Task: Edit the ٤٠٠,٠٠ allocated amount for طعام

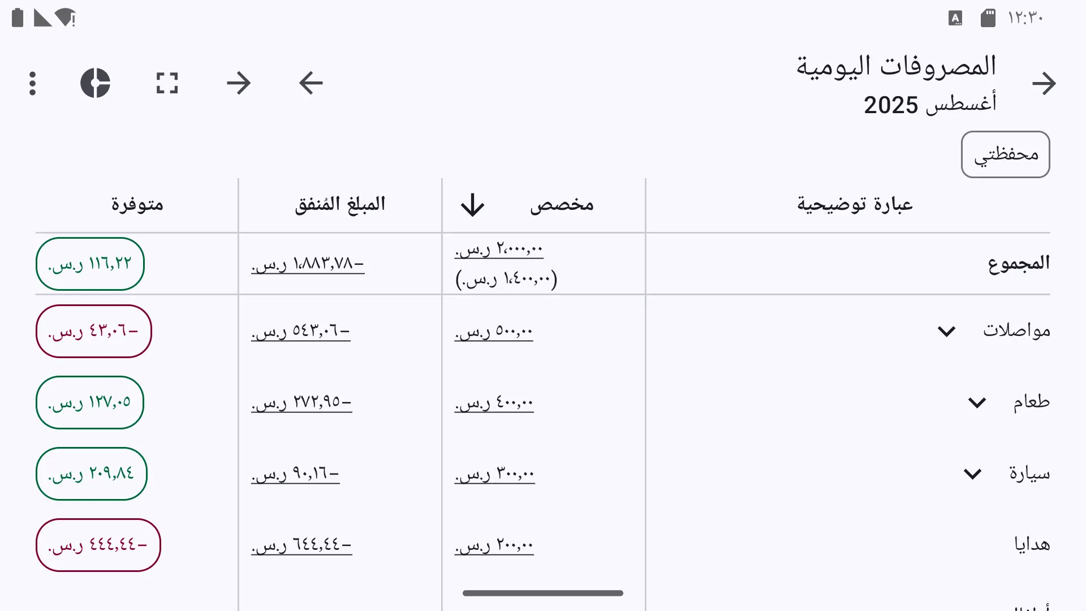Action: [494, 403]
